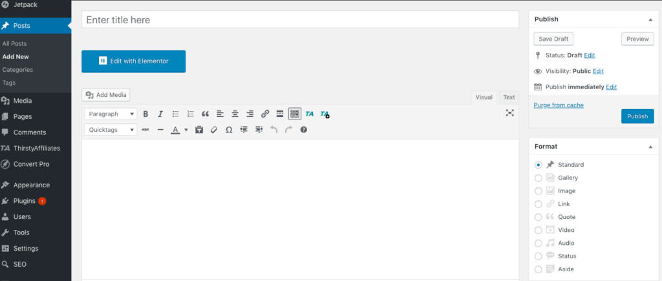The width and height of the screenshot is (662, 281).
Task: Select Status post format
Action: point(539,256)
